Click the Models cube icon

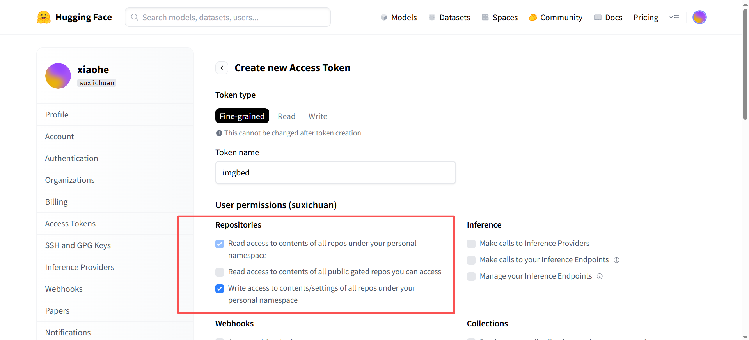384,17
